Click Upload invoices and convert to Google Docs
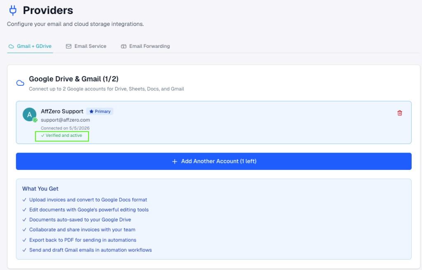The height and width of the screenshot is (270, 422). [88, 200]
